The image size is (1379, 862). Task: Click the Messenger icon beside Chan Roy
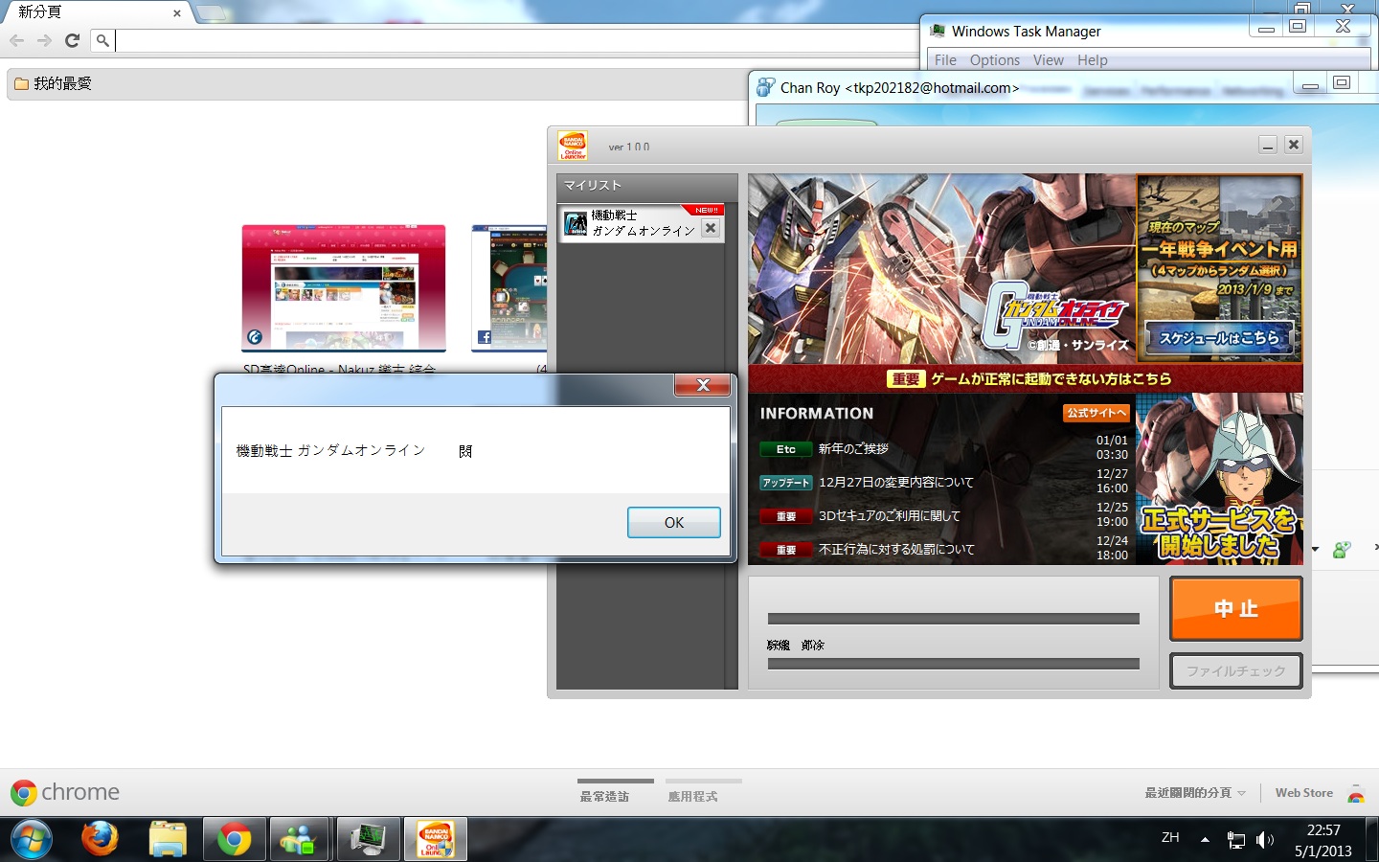(765, 87)
